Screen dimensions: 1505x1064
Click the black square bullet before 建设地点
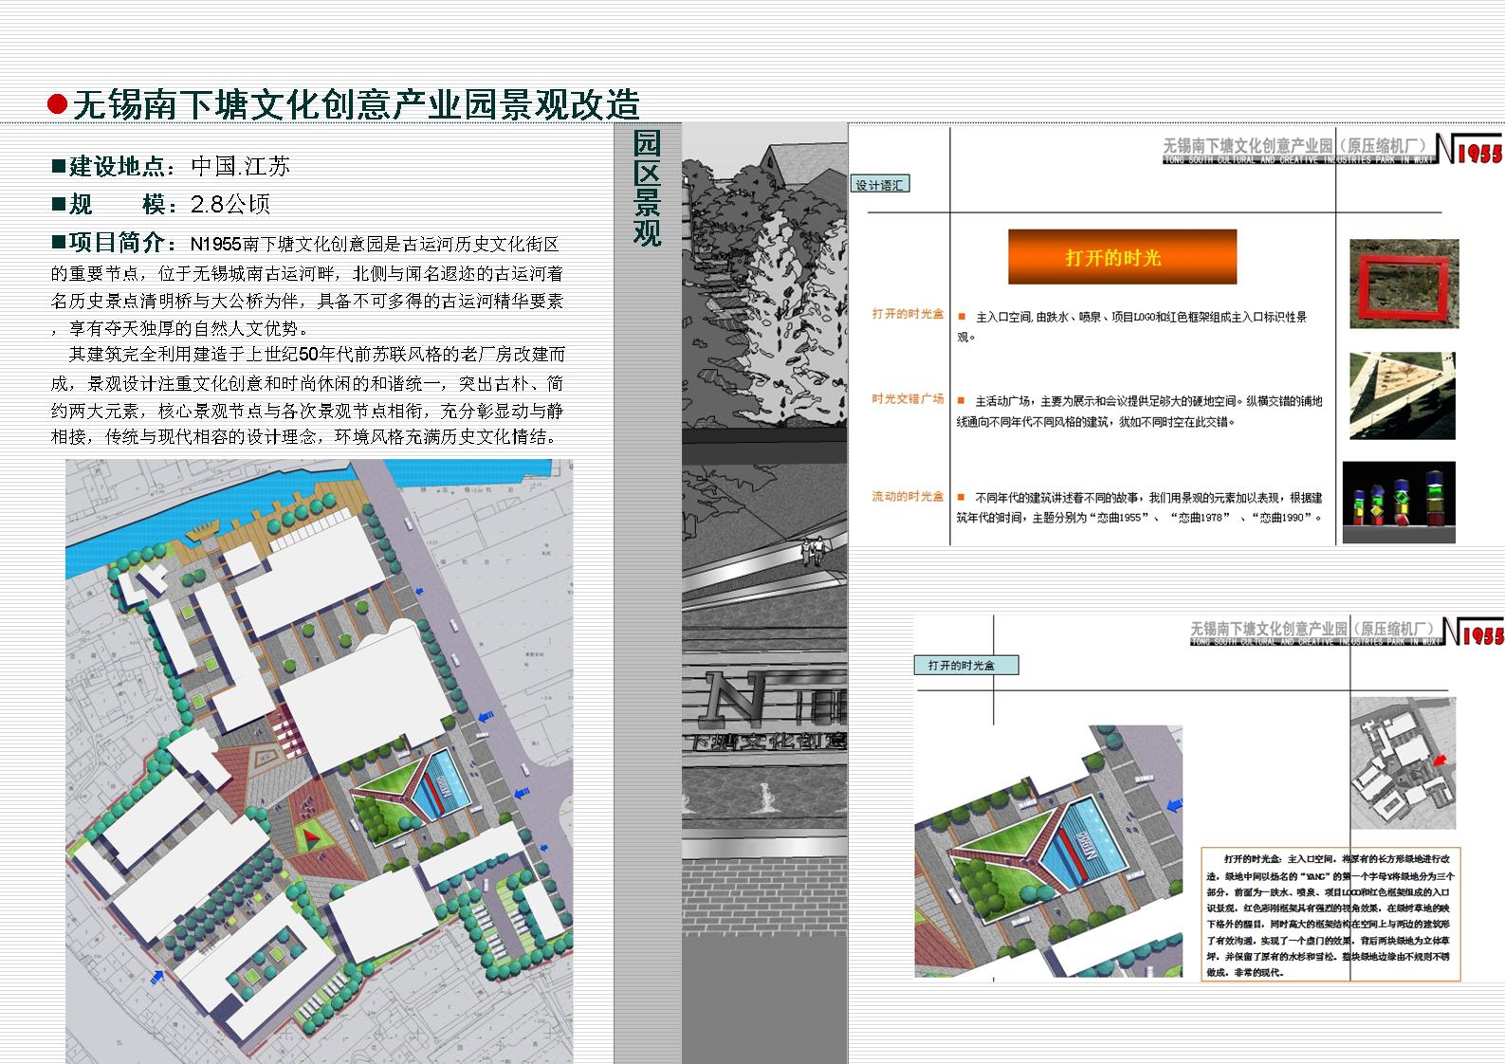click(x=59, y=167)
